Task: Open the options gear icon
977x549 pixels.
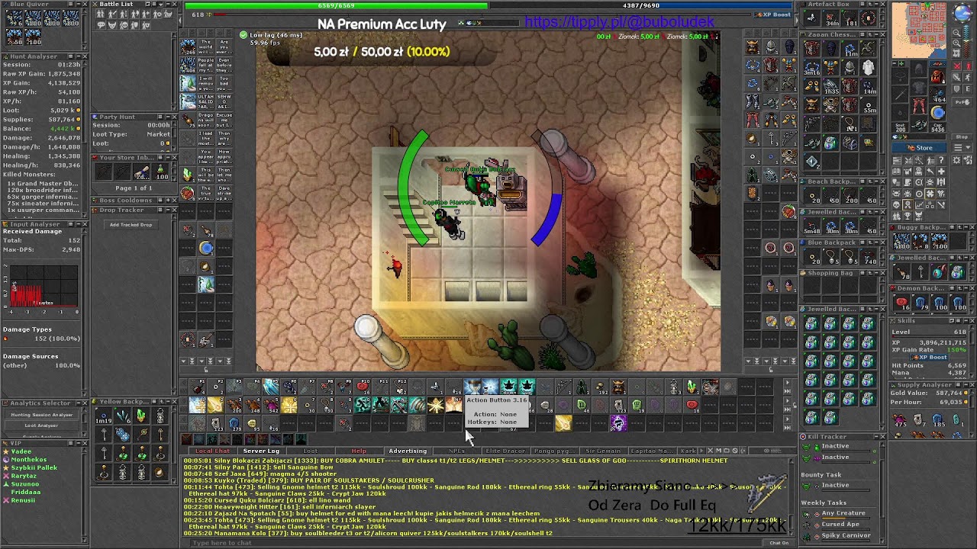Action: coord(956,160)
